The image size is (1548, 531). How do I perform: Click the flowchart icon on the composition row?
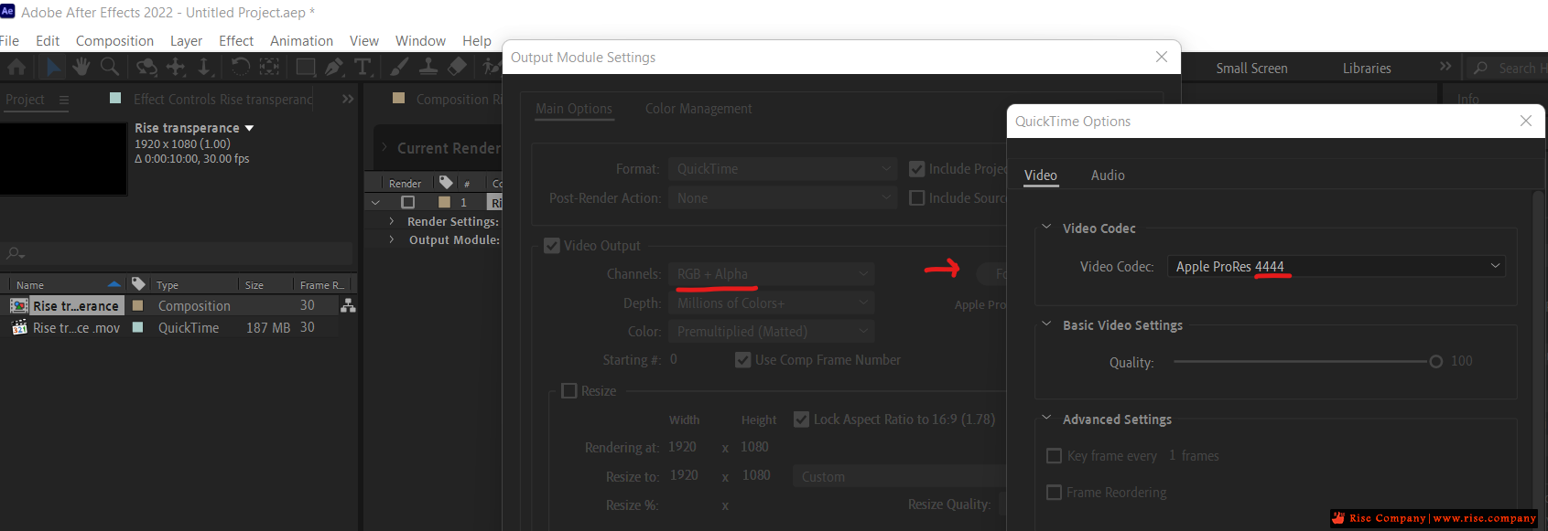pyautogui.click(x=348, y=306)
